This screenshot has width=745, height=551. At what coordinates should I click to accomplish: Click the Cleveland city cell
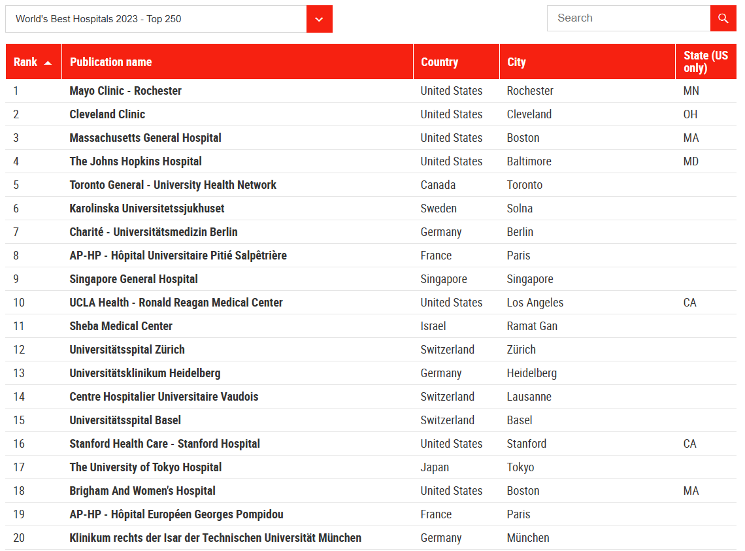tap(529, 114)
